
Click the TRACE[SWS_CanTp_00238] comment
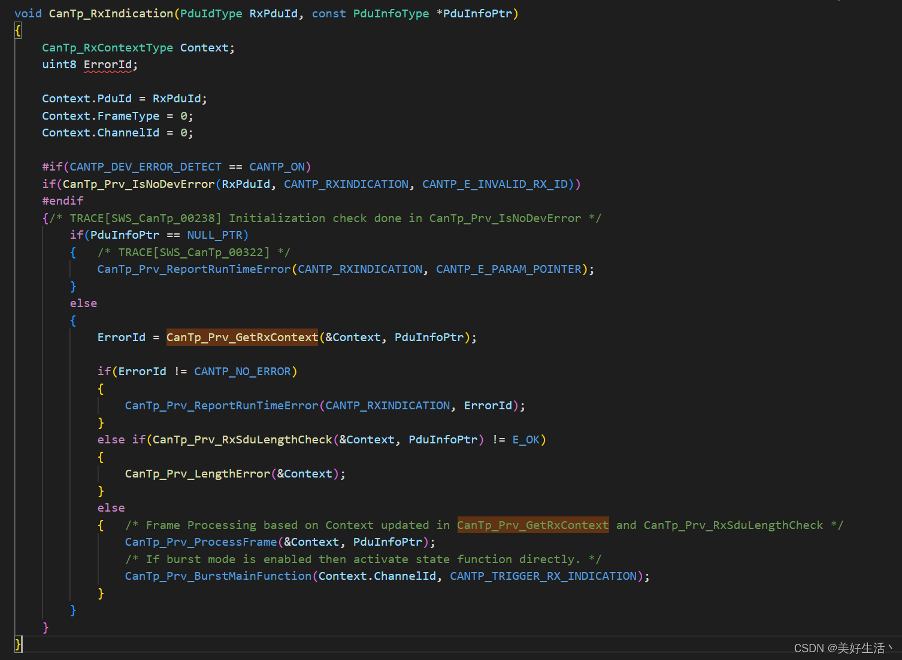tap(325, 218)
